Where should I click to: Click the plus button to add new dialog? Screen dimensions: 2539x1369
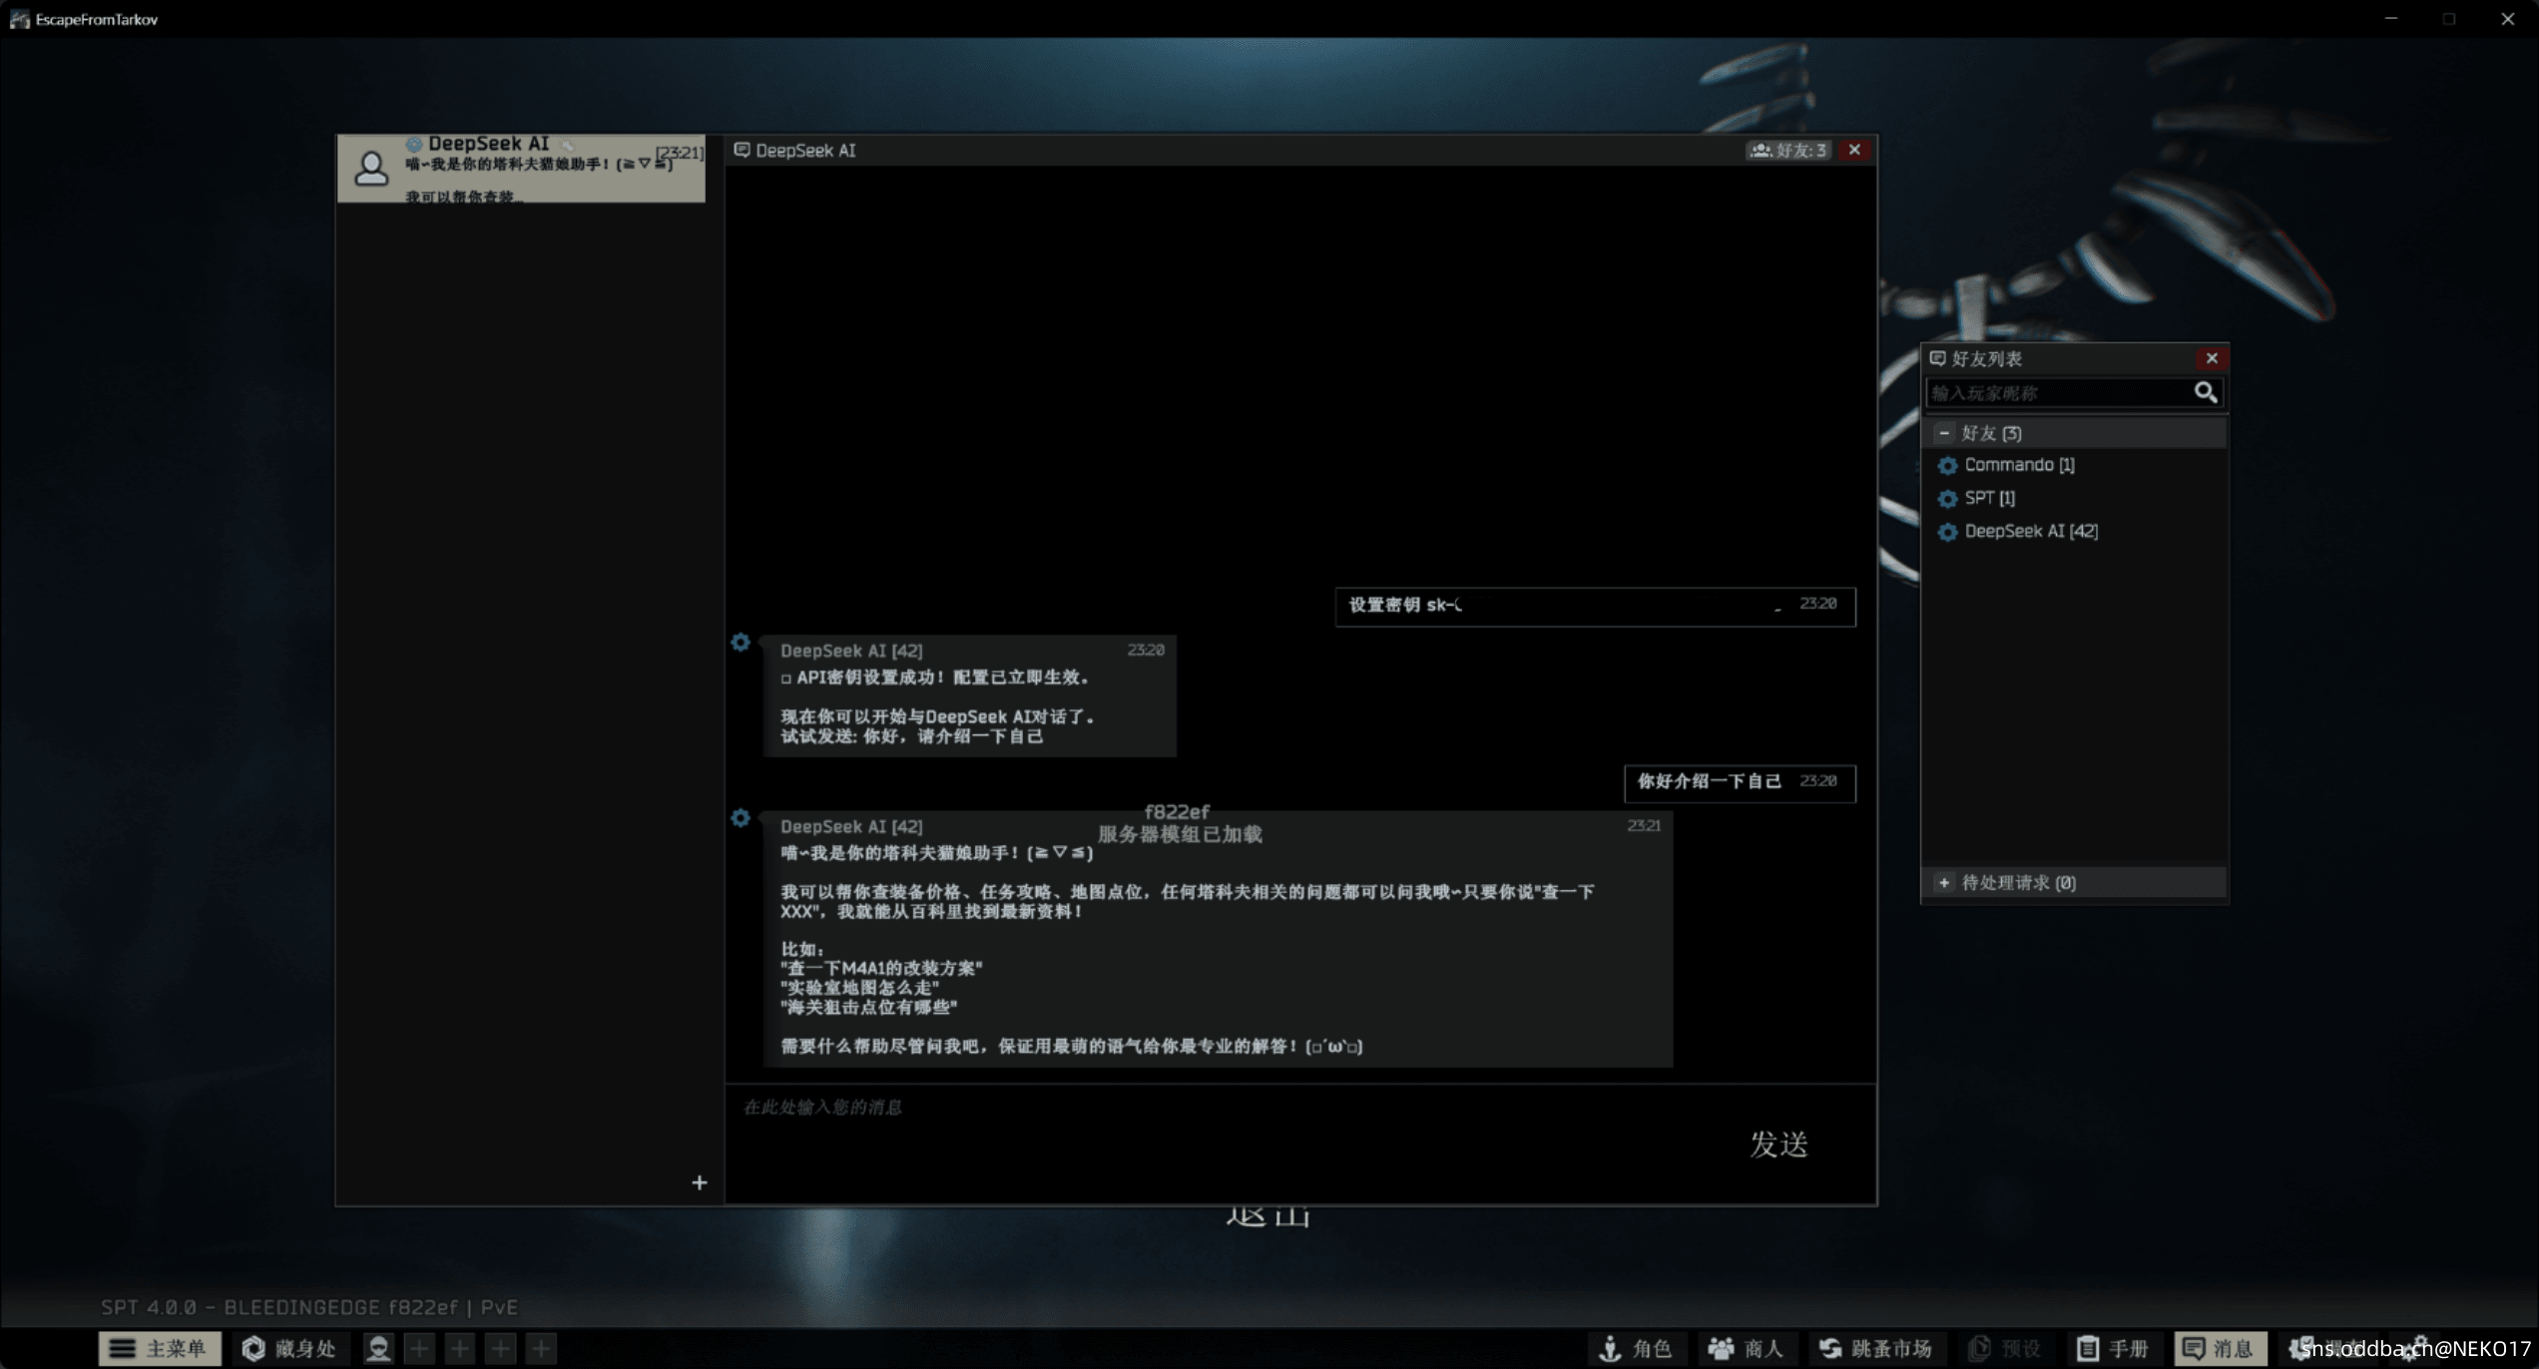point(700,1182)
